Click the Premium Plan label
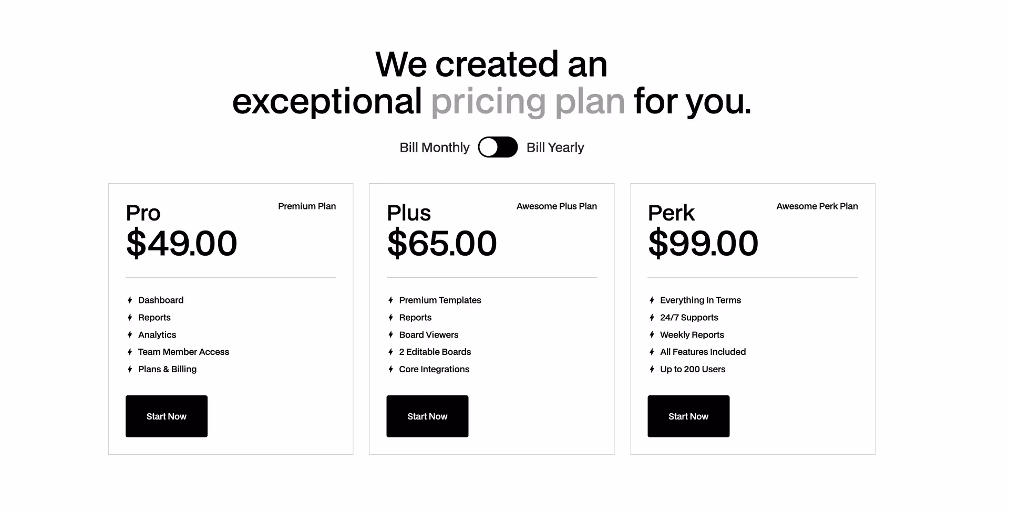 307,206
